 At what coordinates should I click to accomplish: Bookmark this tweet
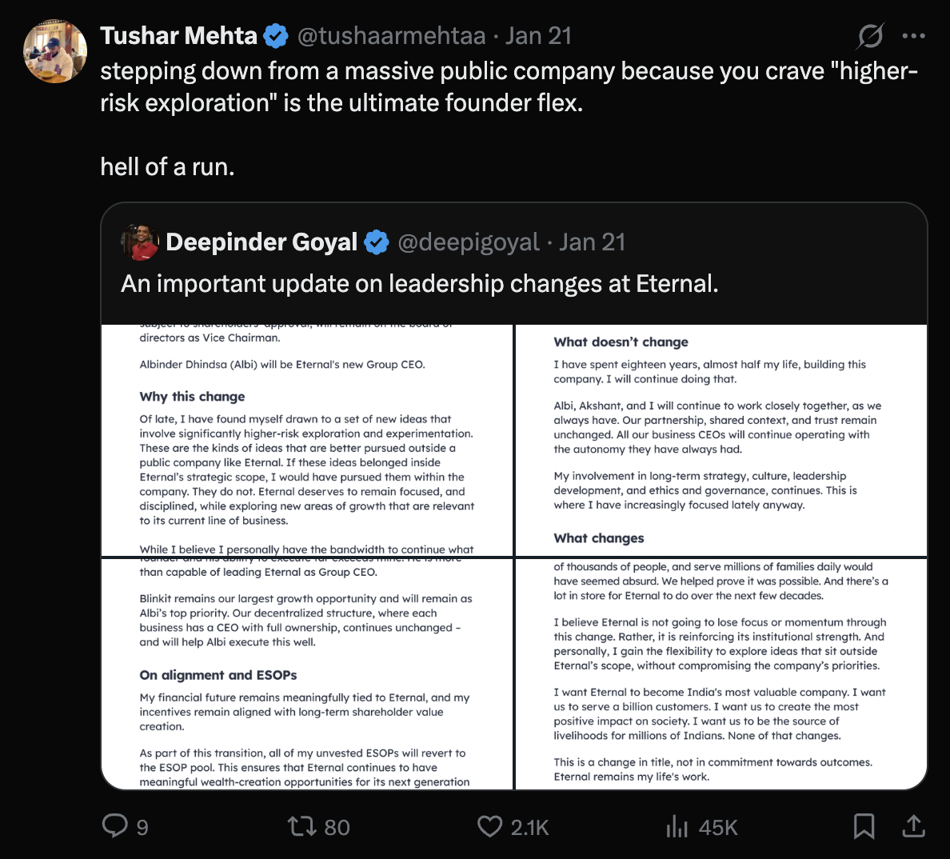tap(864, 826)
